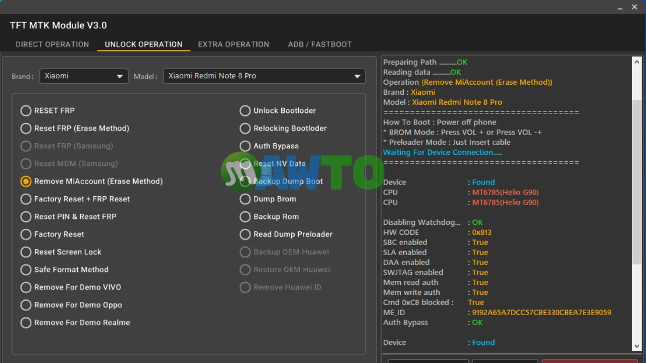Choose the Unlock Bootloder option
This screenshot has height=363, width=646.
coord(278,110)
